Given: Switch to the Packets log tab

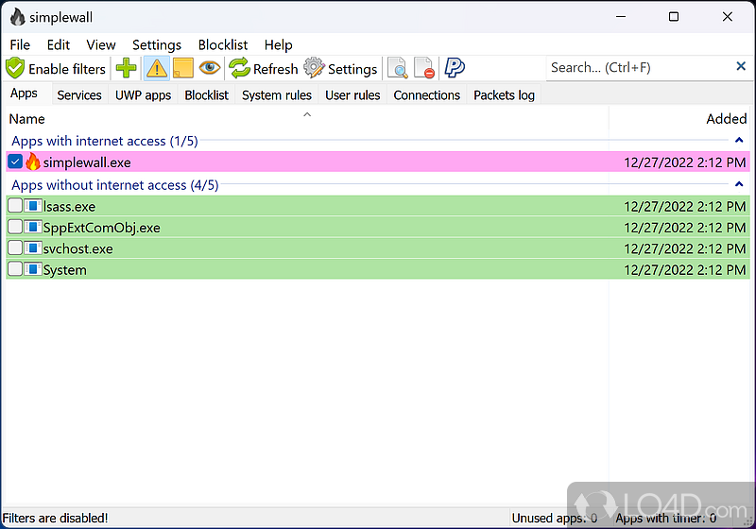Looking at the screenshot, I should pyautogui.click(x=504, y=95).
